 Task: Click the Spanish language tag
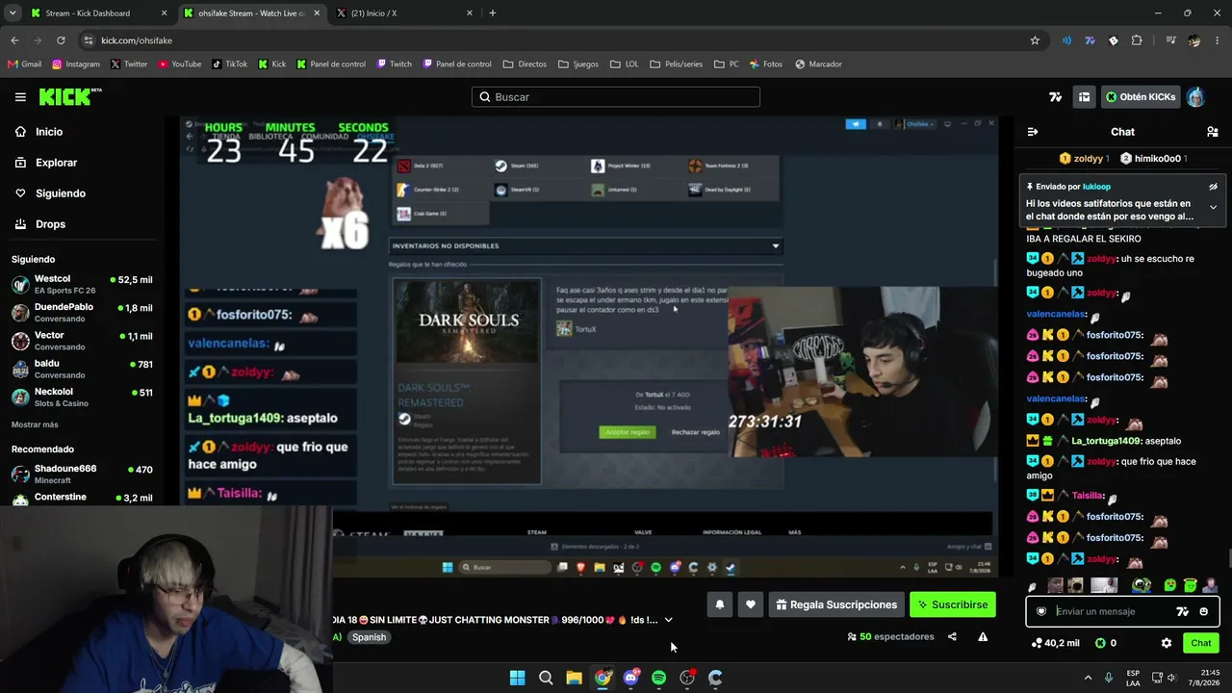[369, 637]
